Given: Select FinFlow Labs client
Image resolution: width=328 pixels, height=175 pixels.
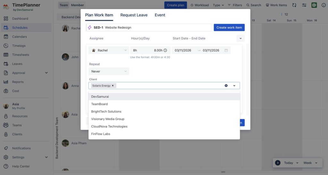Looking at the screenshot, I should pos(164,134).
